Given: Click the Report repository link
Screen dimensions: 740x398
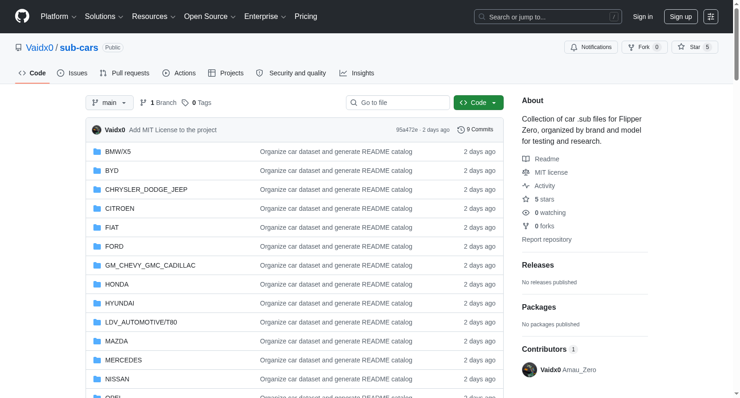Looking at the screenshot, I should 547,239.
